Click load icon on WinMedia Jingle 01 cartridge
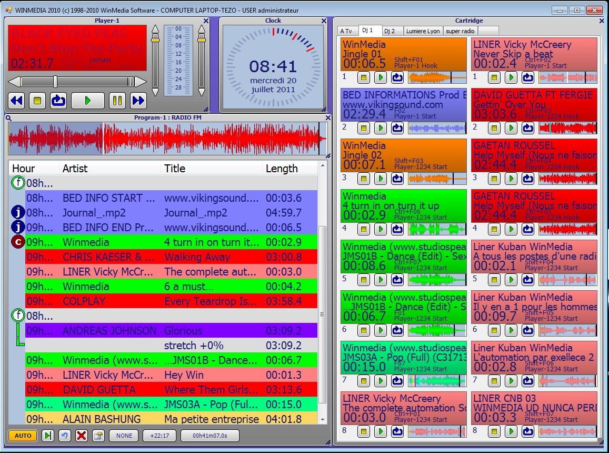This screenshot has height=453, width=609. [397, 77]
